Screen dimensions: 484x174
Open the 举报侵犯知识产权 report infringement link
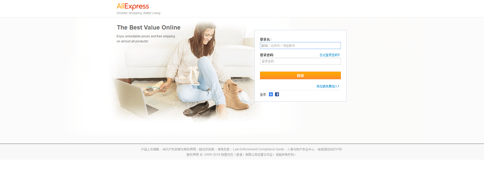coord(330,149)
